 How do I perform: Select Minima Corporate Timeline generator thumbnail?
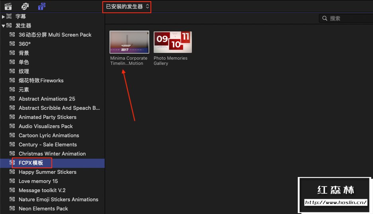pyautogui.click(x=129, y=42)
